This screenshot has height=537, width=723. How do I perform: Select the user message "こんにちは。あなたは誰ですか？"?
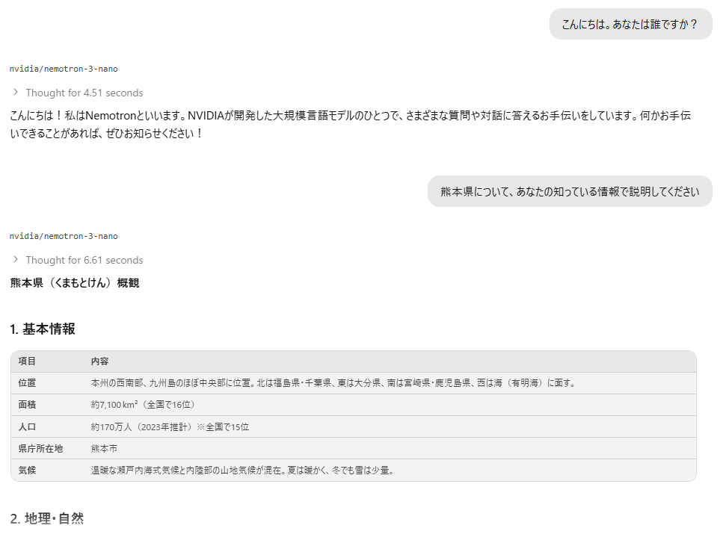tap(630, 24)
